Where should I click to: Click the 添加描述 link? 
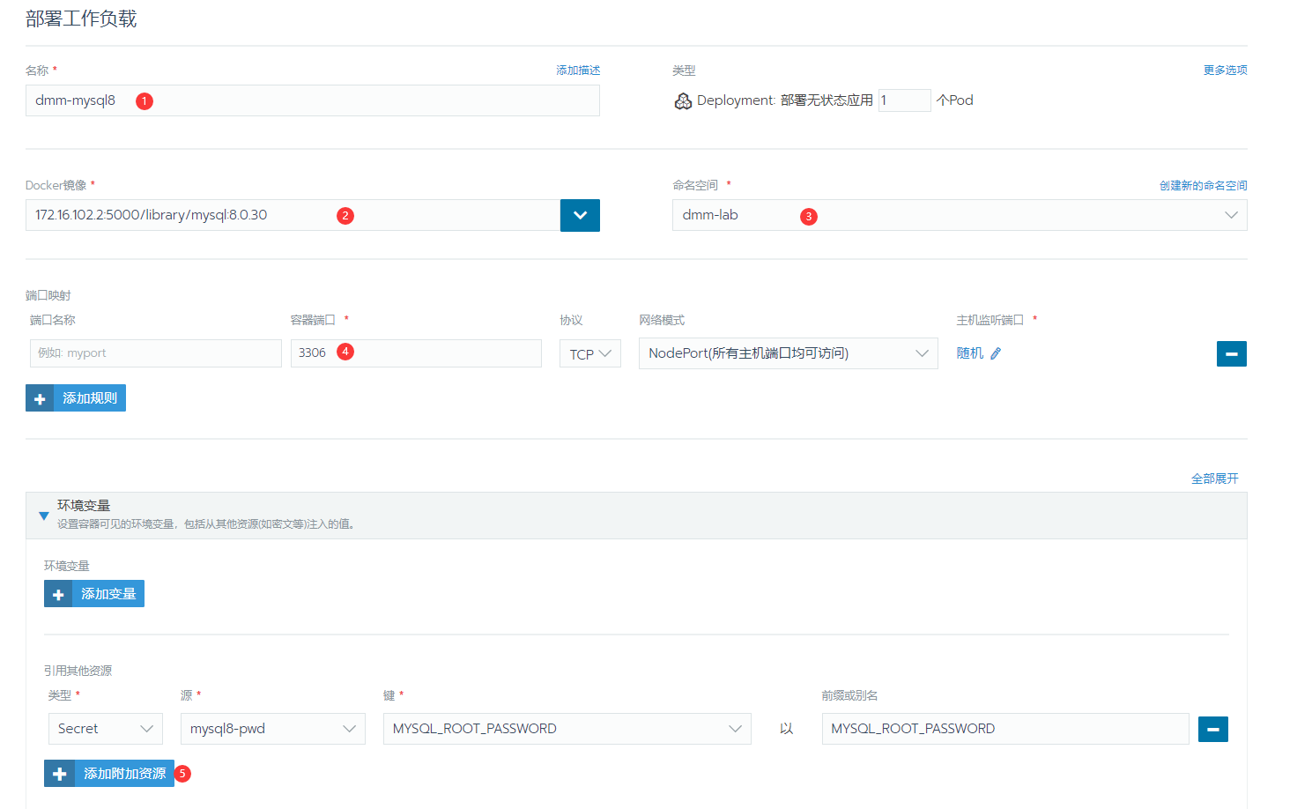point(578,71)
